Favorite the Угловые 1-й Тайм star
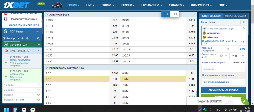Viewport: 254px width, 112px height. pos(39,100)
